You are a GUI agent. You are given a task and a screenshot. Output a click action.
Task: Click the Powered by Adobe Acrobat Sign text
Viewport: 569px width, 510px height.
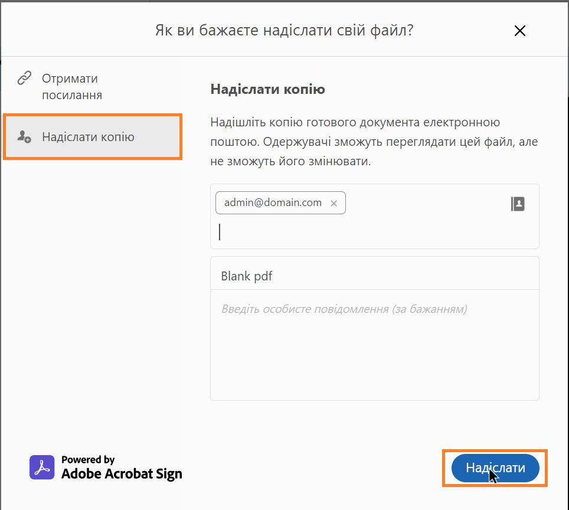(122, 467)
